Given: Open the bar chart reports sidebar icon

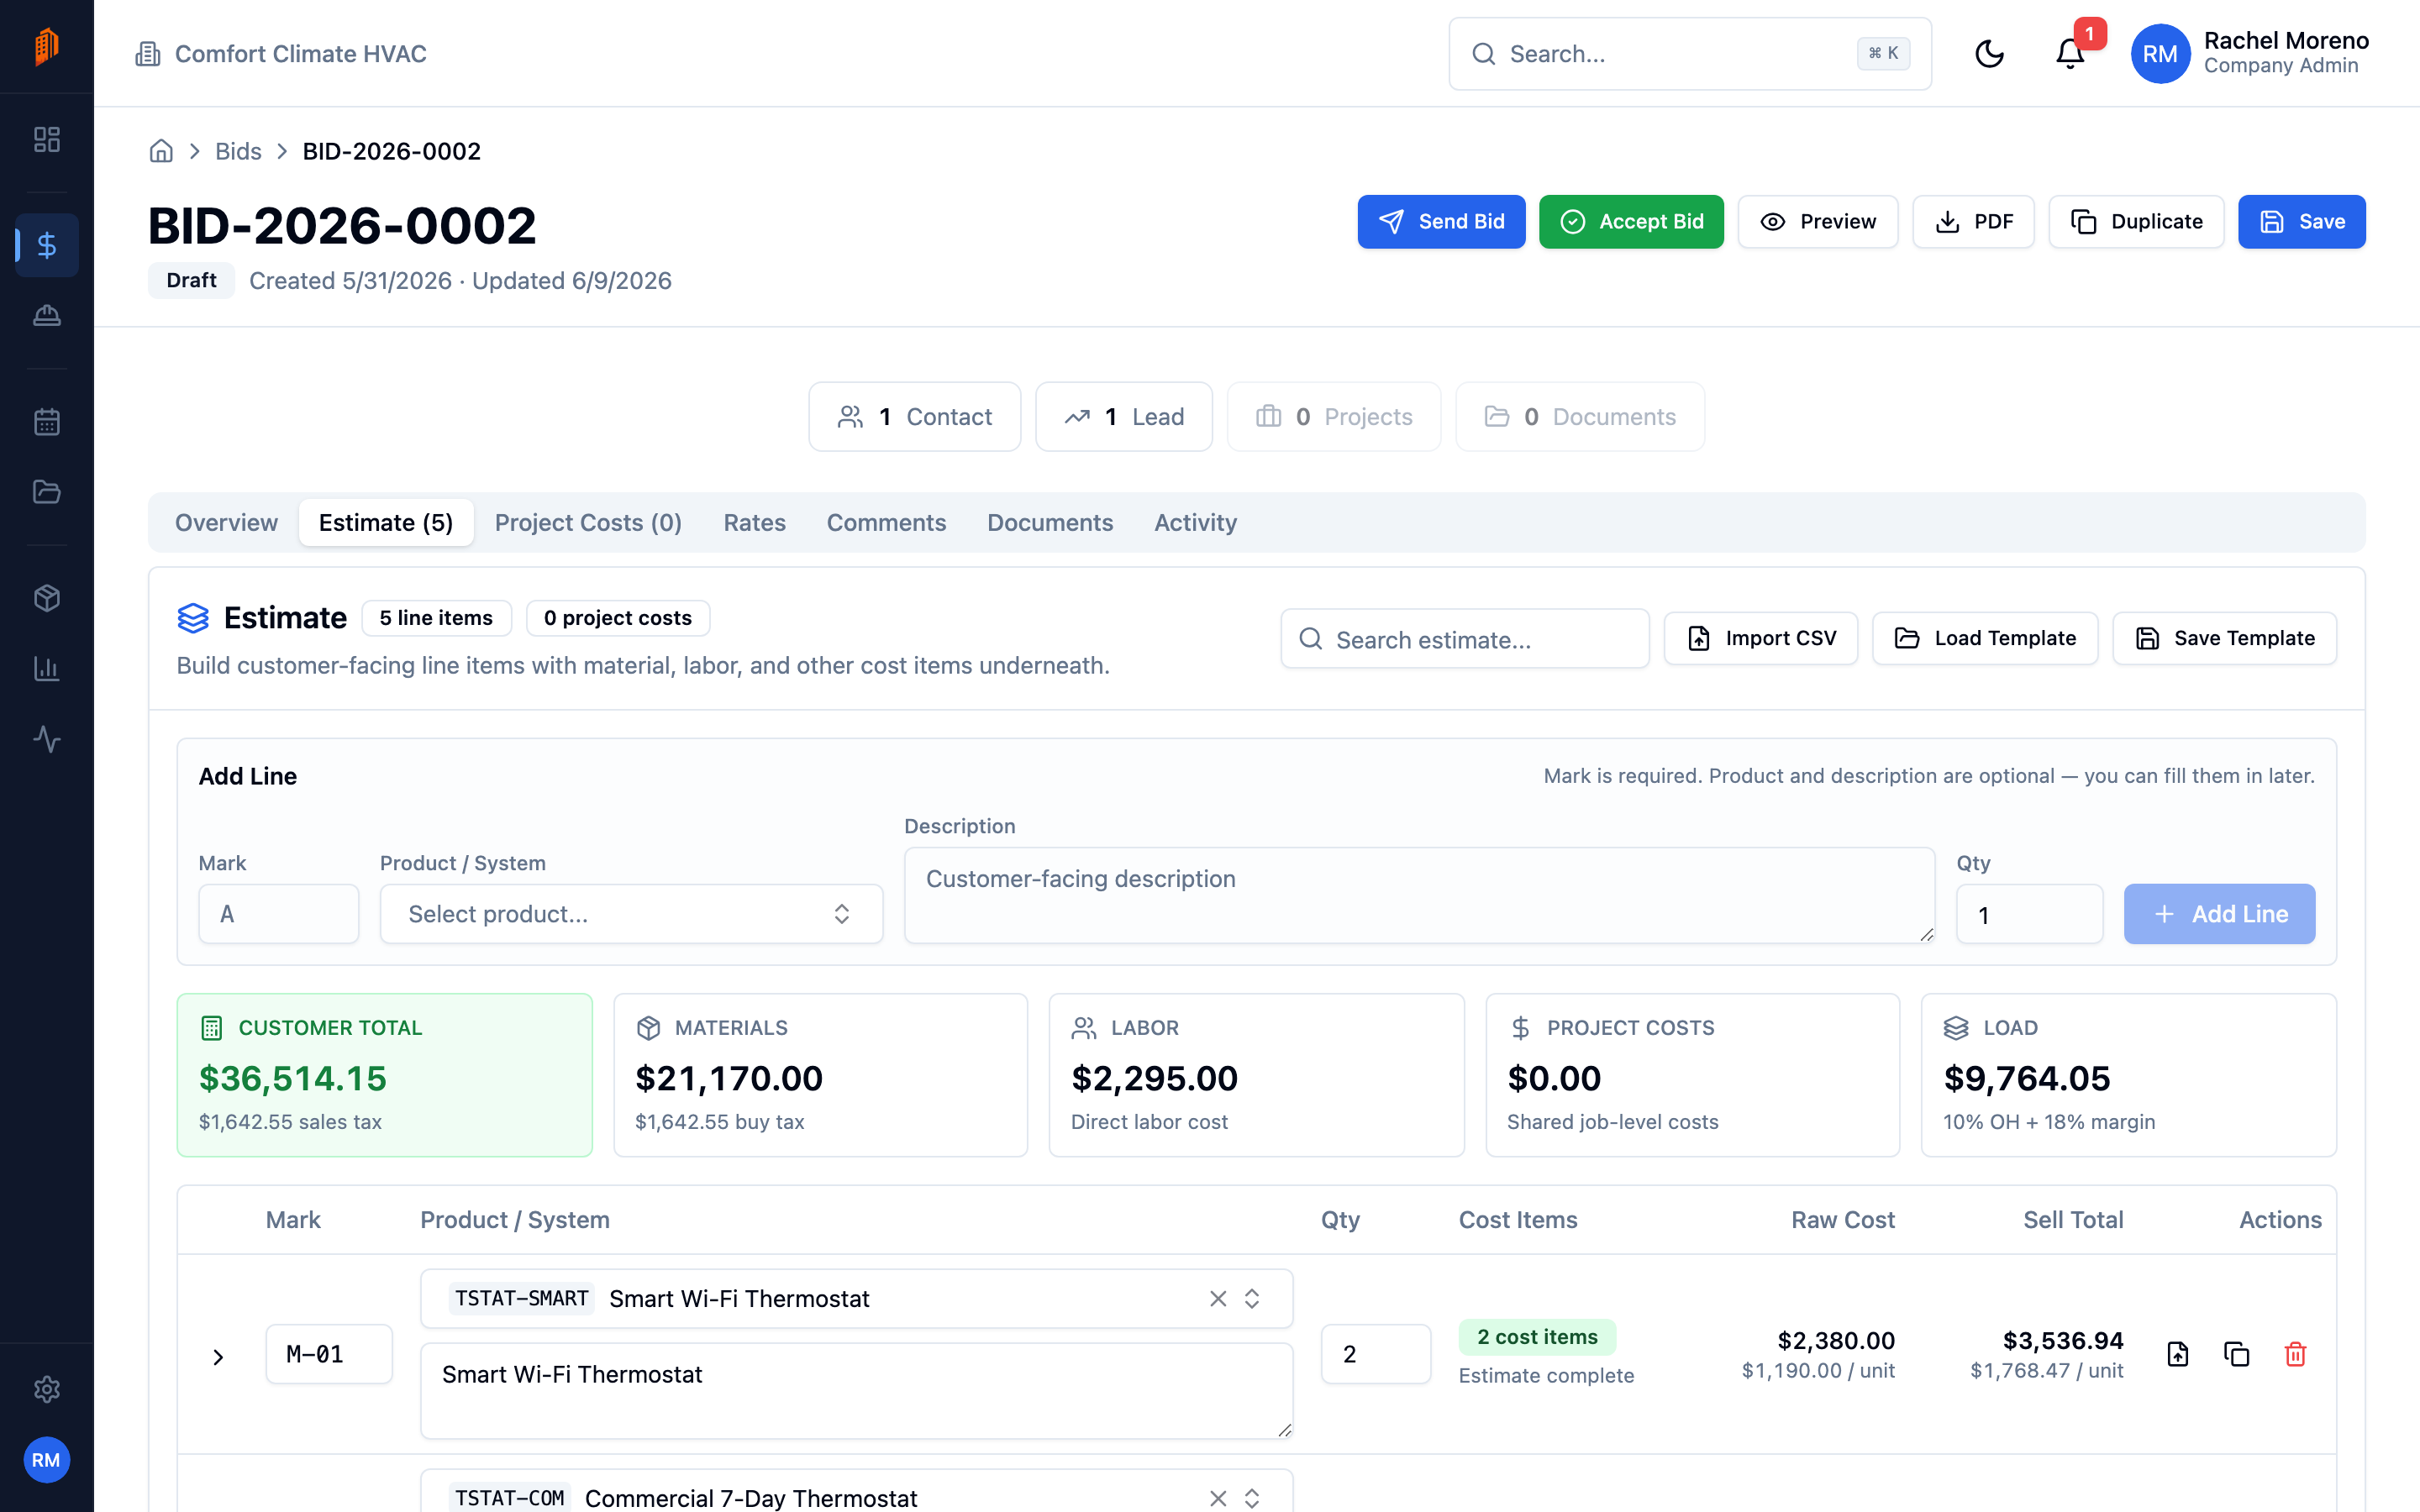Looking at the screenshot, I should coord(46,668).
